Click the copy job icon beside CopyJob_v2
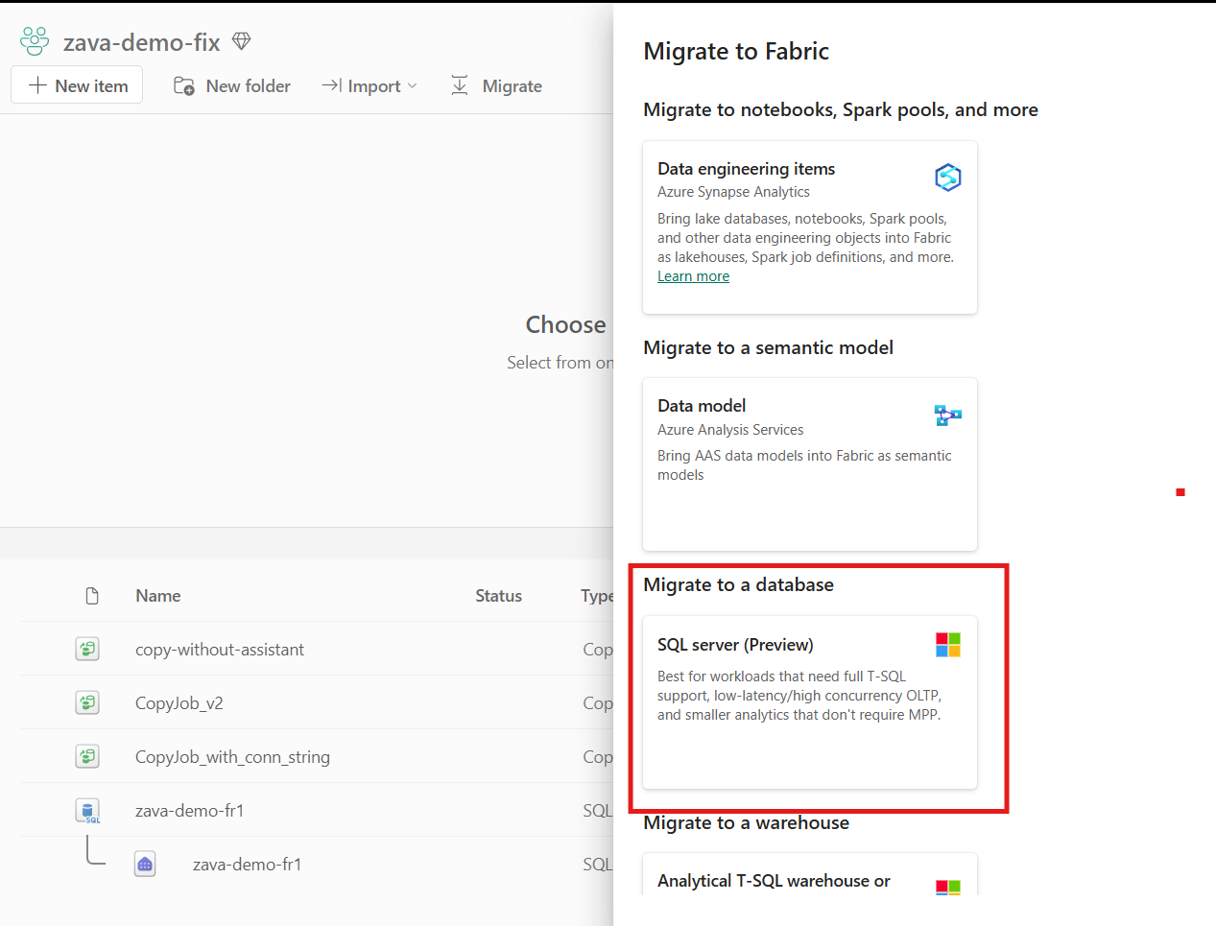The image size is (1216, 926). pos(87,702)
